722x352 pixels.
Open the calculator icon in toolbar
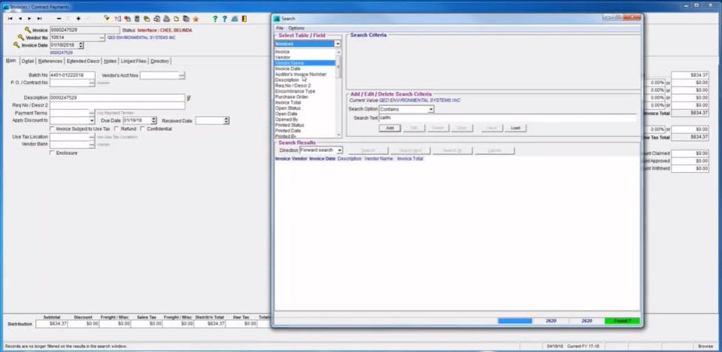137,19
